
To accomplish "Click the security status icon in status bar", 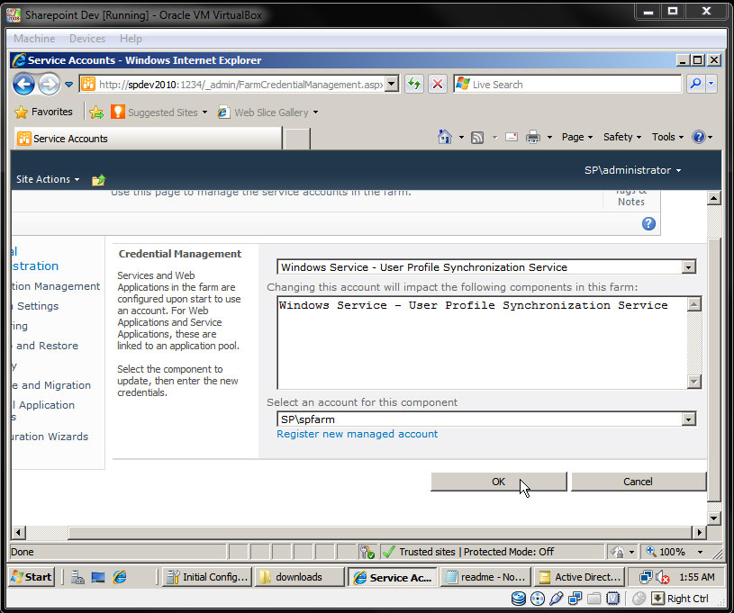I will (x=367, y=552).
